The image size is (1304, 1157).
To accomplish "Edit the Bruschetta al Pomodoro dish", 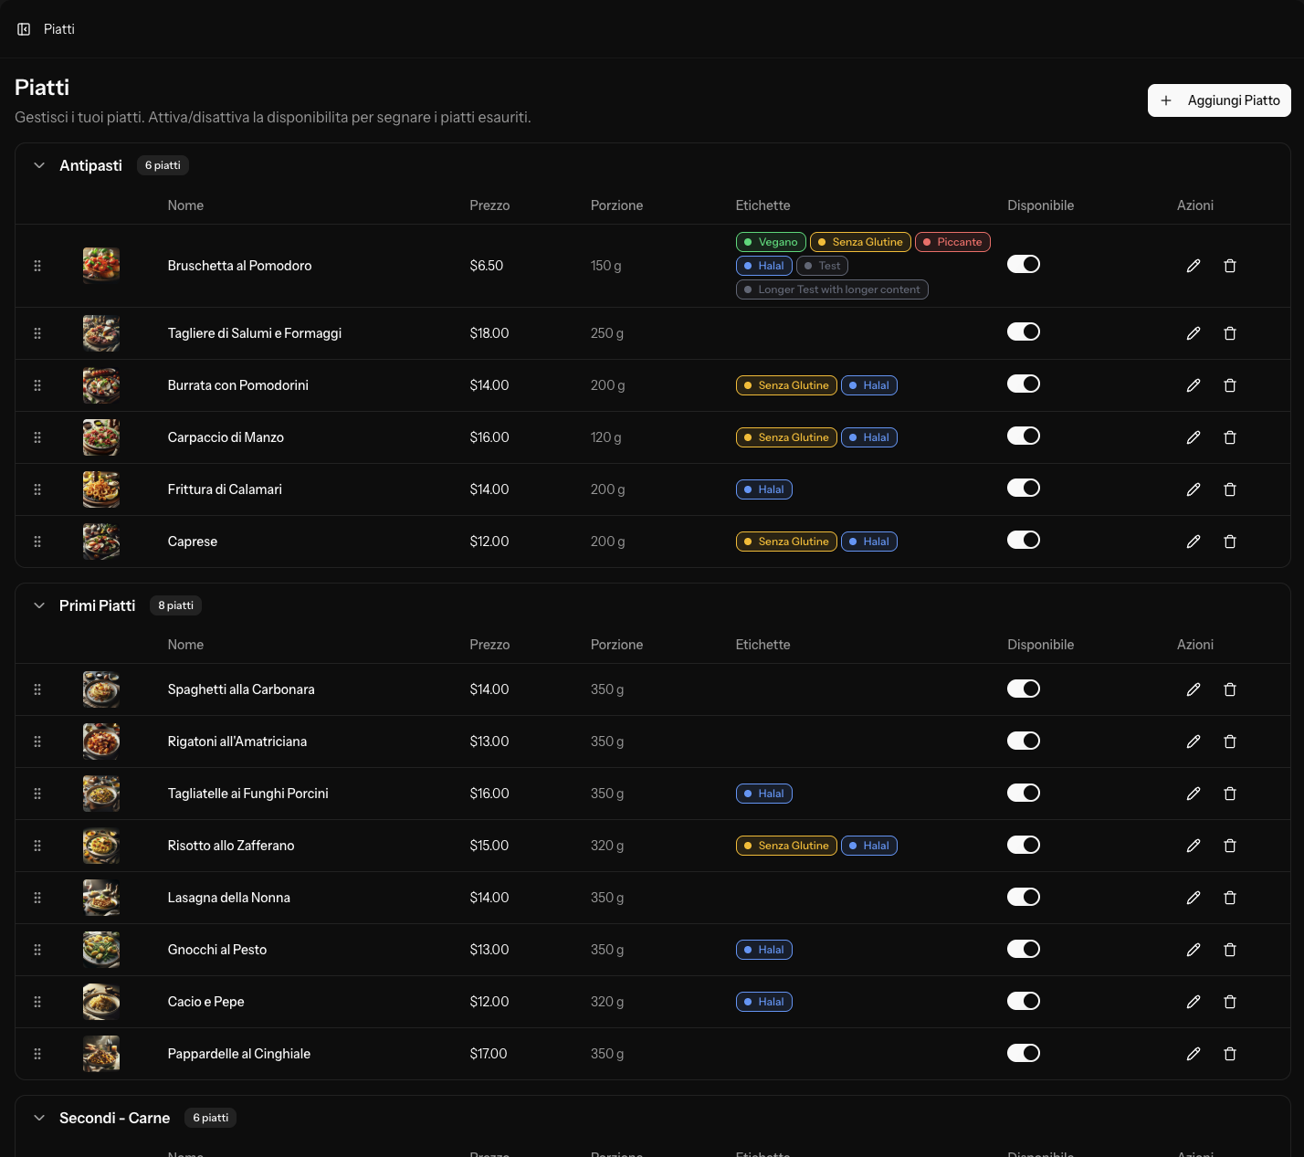I will click(x=1194, y=266).
